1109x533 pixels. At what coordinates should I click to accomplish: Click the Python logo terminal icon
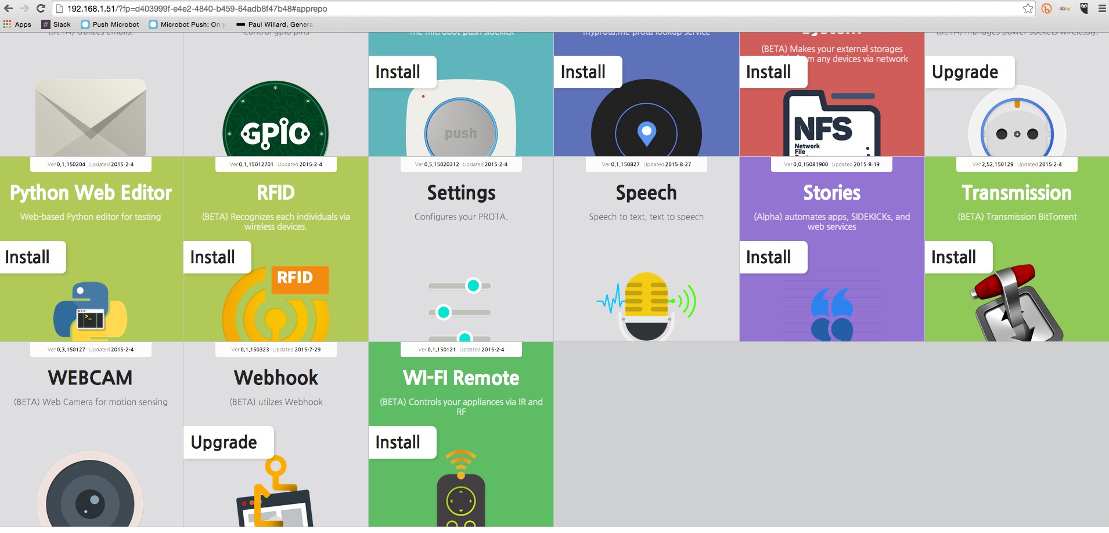tap(91, 311)
